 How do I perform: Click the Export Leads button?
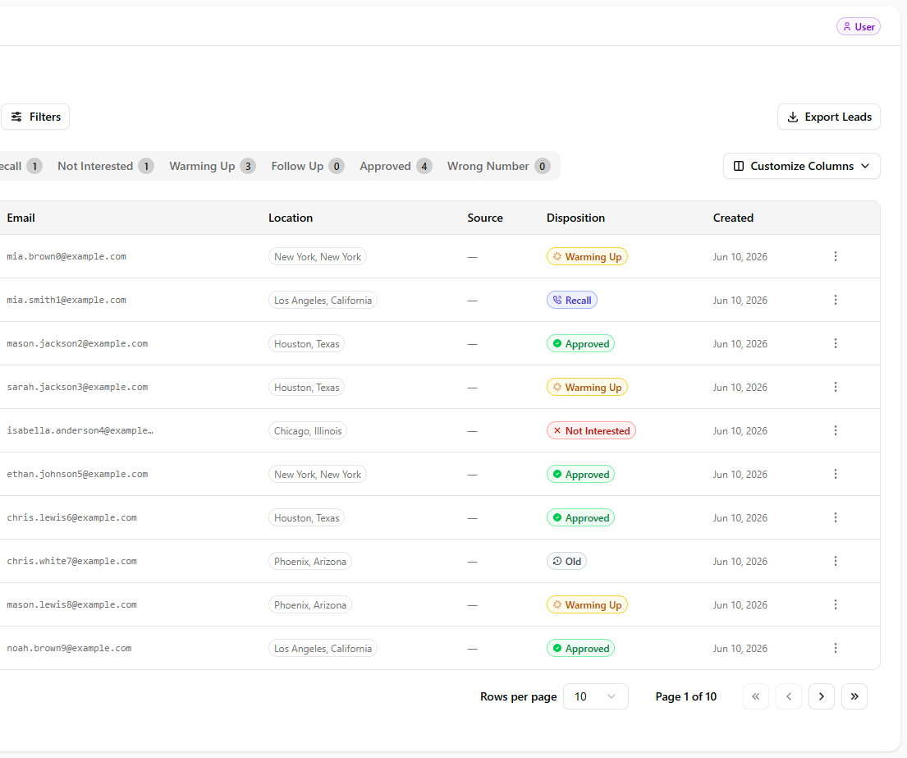tap(829, 117)
